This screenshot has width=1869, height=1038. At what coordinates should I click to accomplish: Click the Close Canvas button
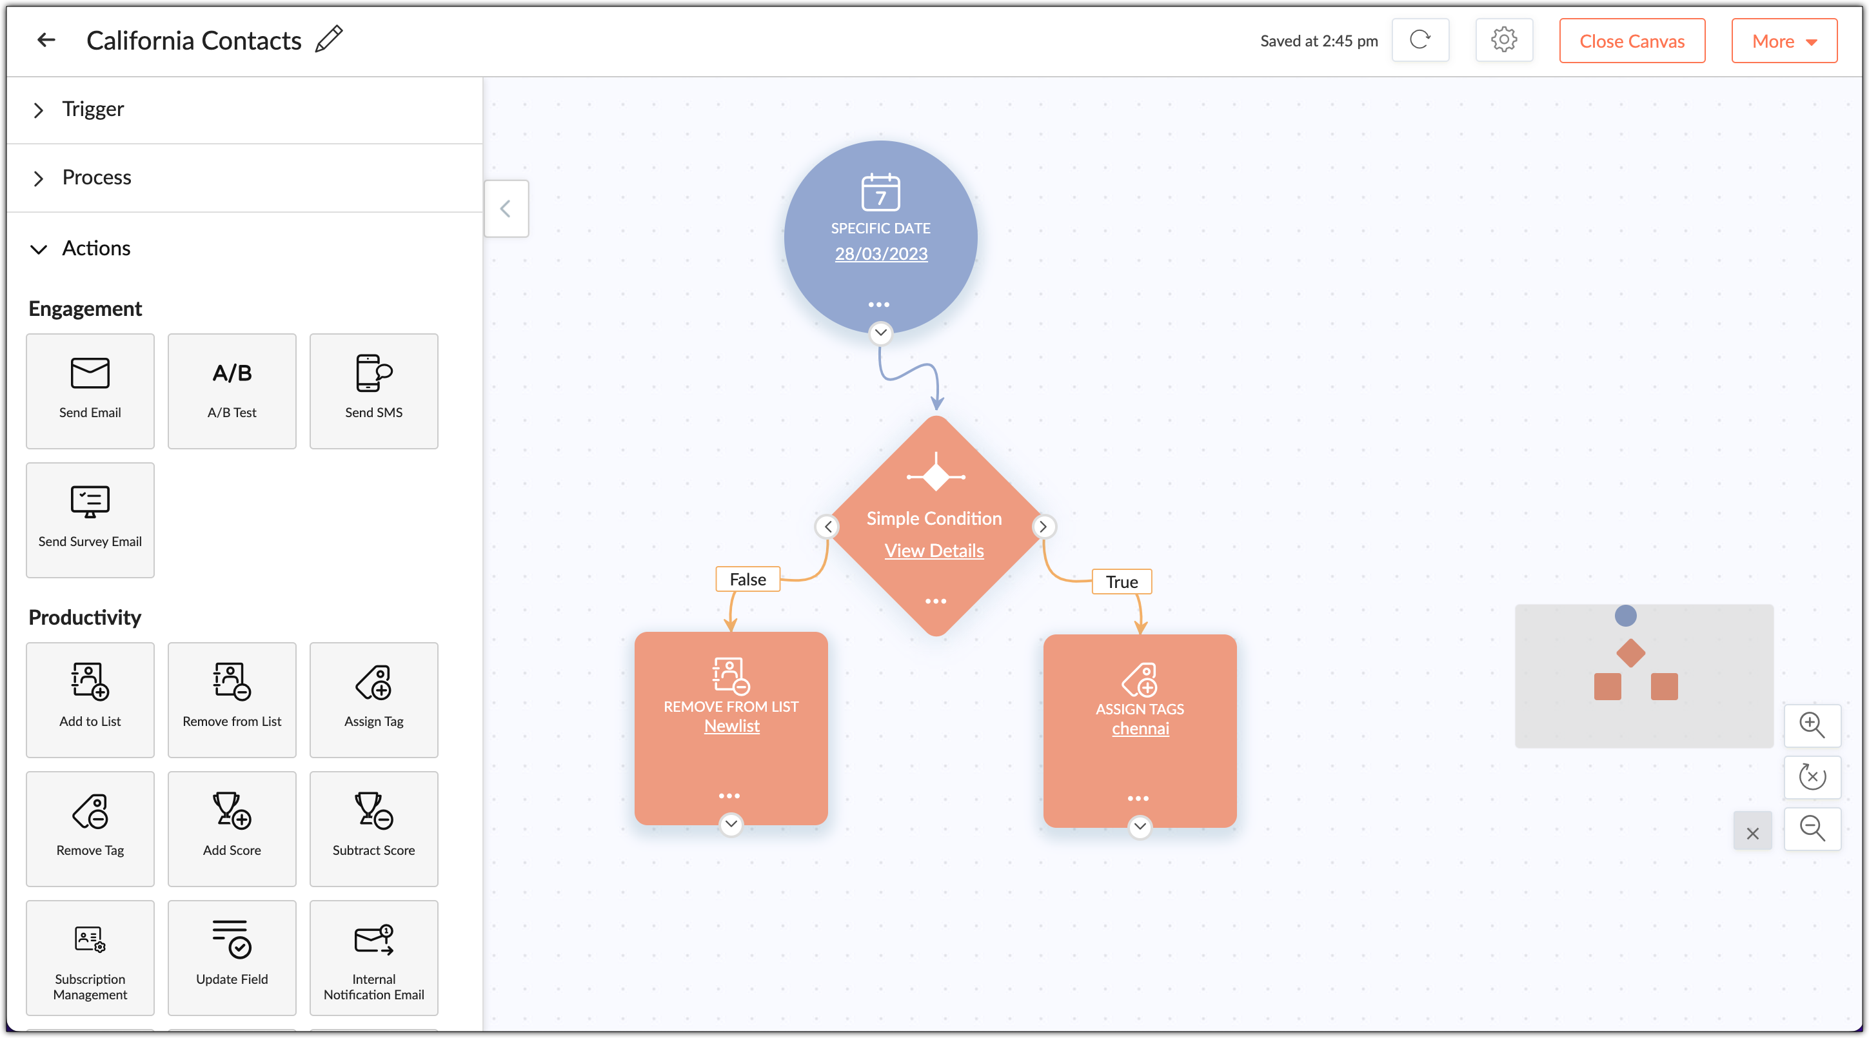(1632, 41)
